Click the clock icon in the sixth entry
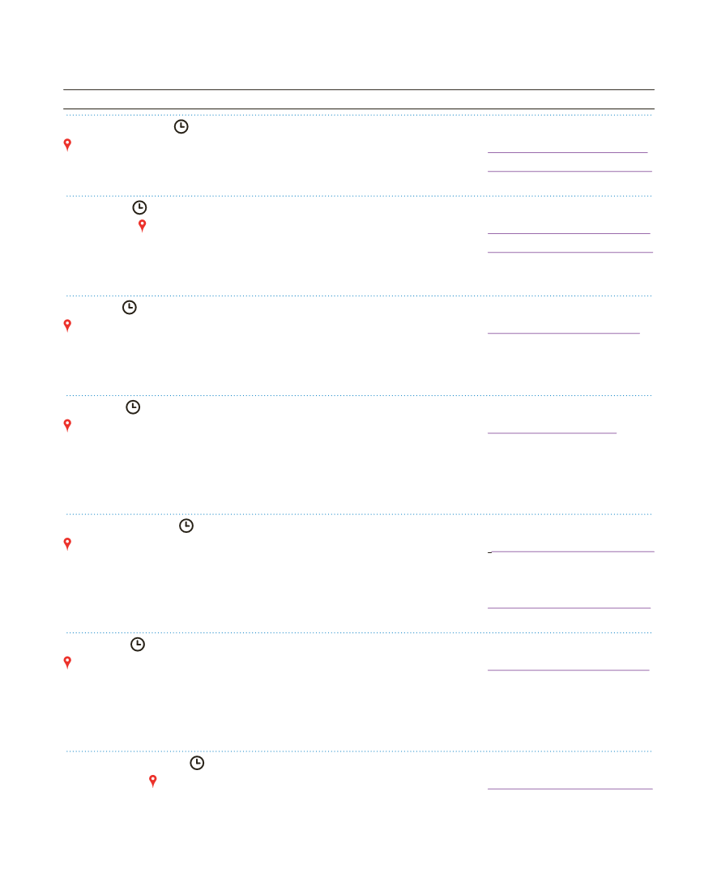The height and width of the screenshot is (894, 717). point(138,644)
